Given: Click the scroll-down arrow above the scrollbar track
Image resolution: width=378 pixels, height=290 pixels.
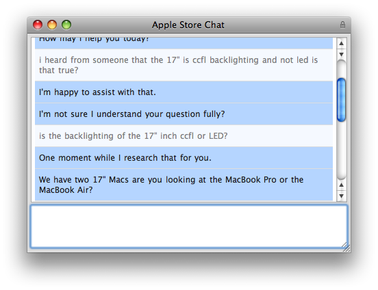Looking at the screenshot, I should (x=341, y=55).
